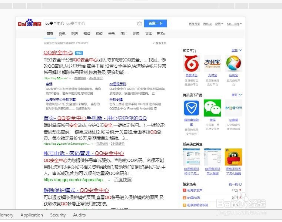Switch to 贴吧 tab

(x=74, y=34)
